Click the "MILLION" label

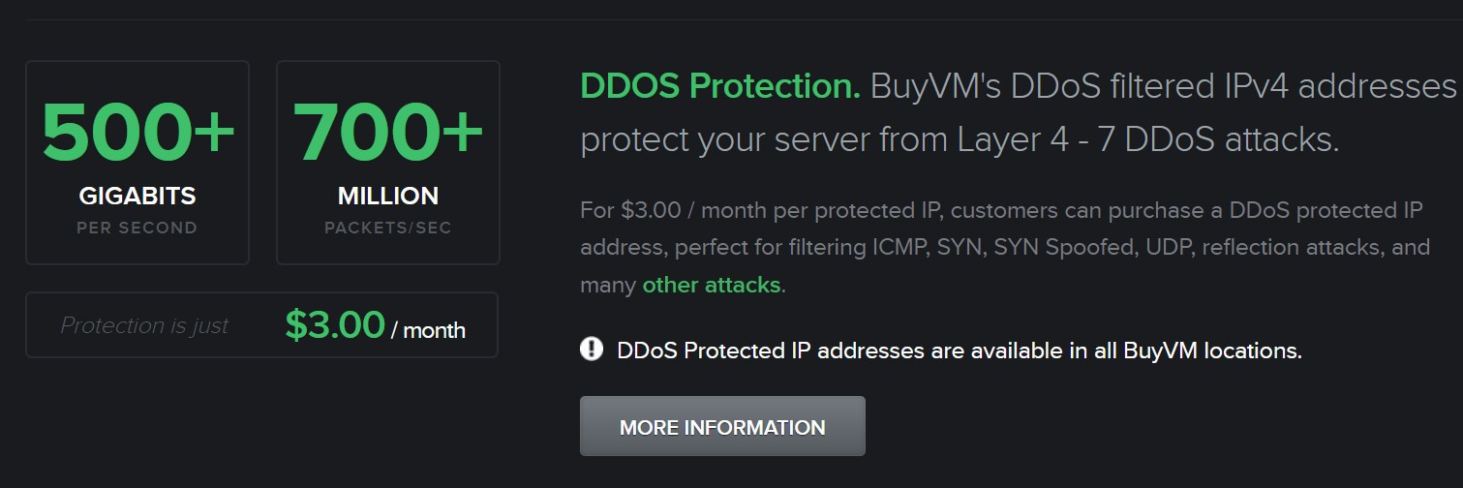point(388,196)
